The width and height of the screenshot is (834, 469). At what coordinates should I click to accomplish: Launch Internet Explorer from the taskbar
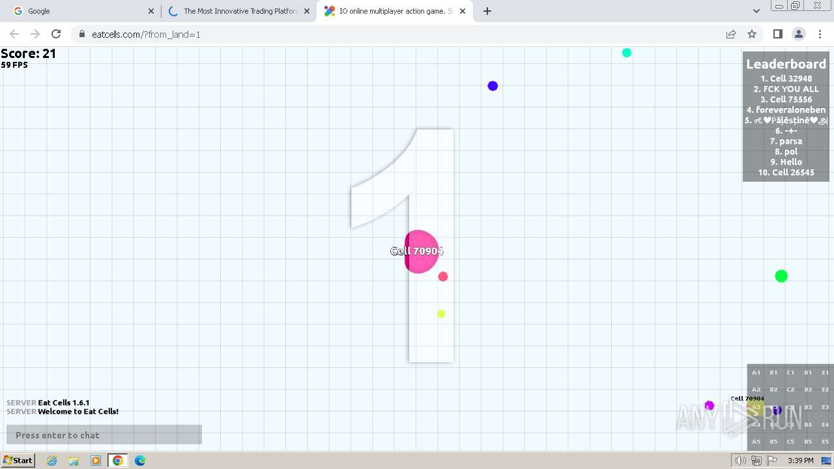[52, 461]
